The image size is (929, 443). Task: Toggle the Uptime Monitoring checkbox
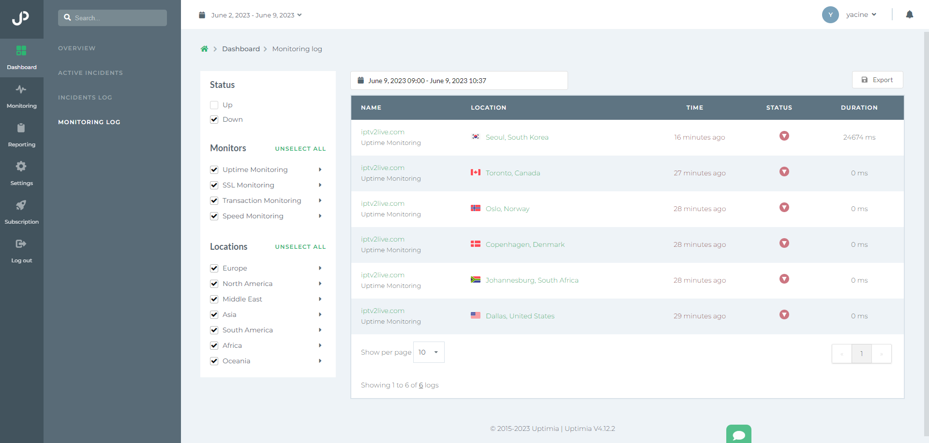214,170
